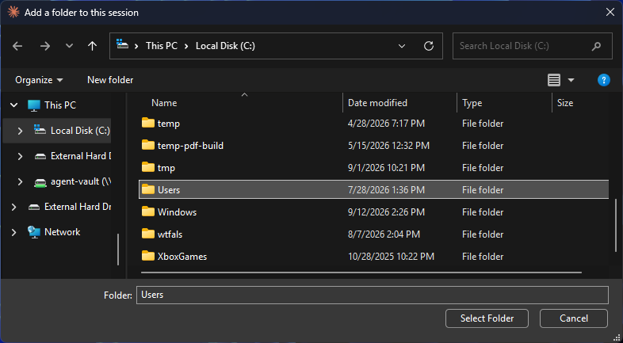Screen dimensions: 623x343
Task: Expand top-level External Hard Drive node
Action: pos(14,208)
